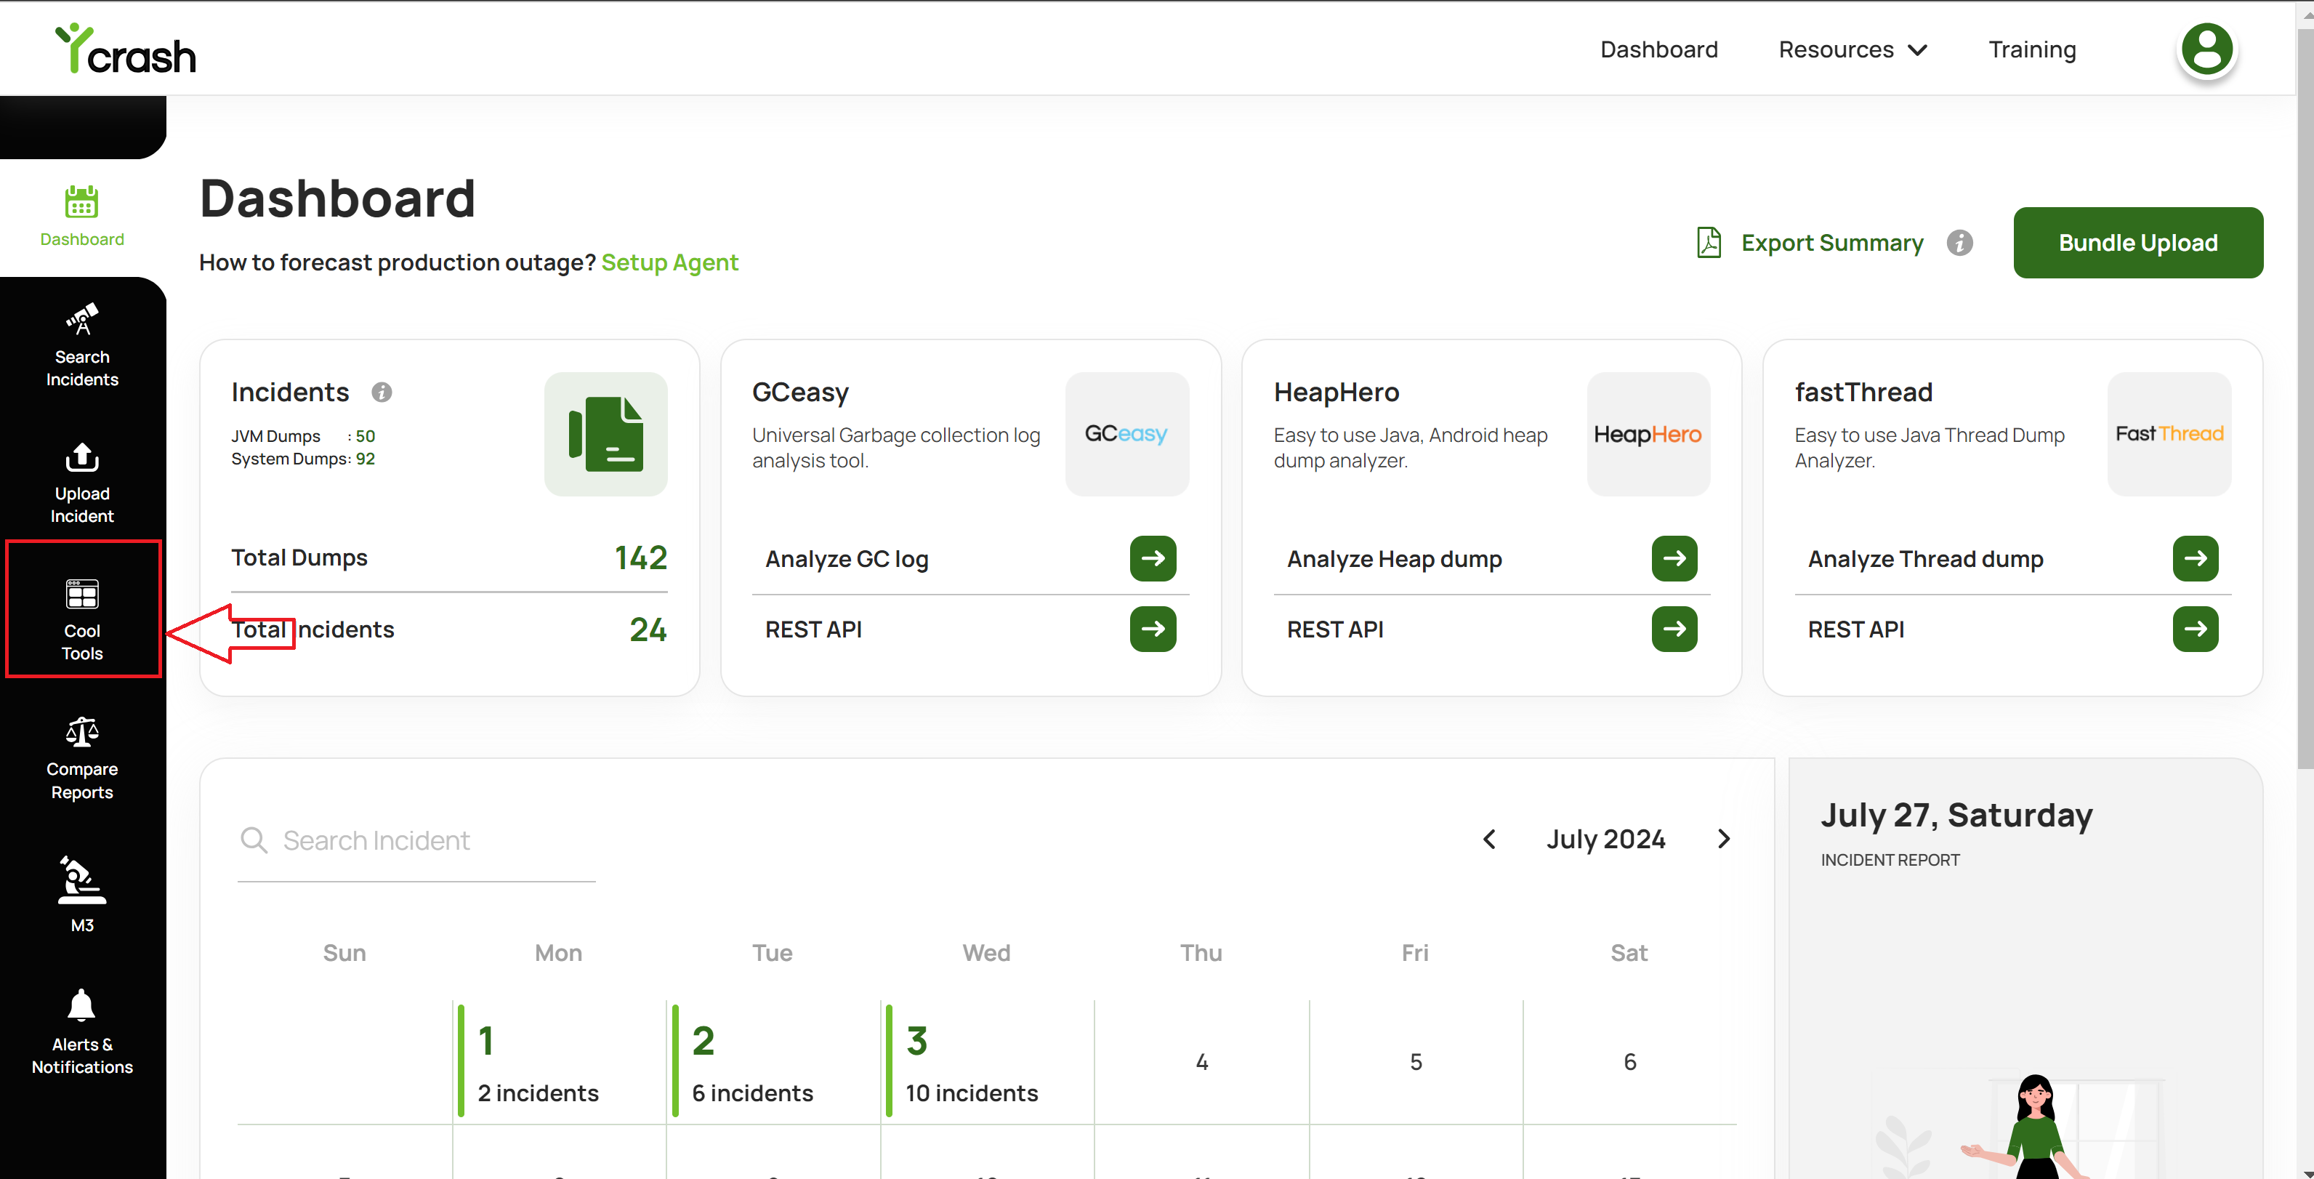Open Search Incidents in sidebar
The image size is (2314, 1179).
[x=81, y=345]
